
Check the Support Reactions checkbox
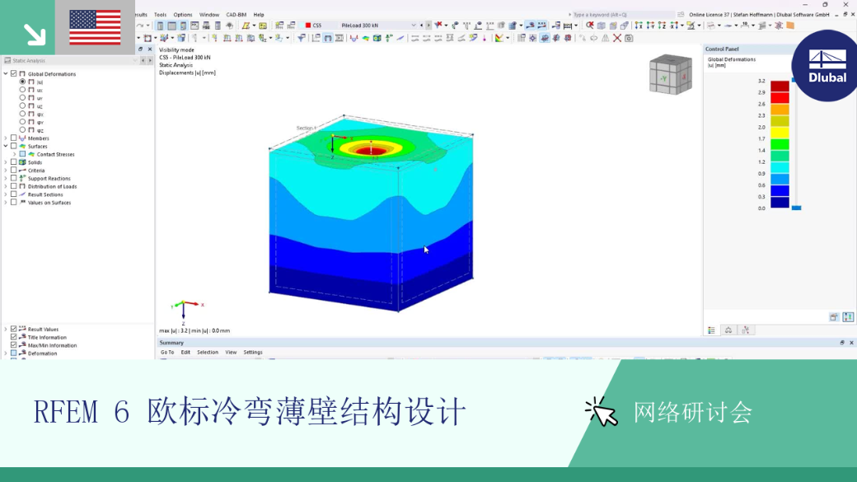14,178
